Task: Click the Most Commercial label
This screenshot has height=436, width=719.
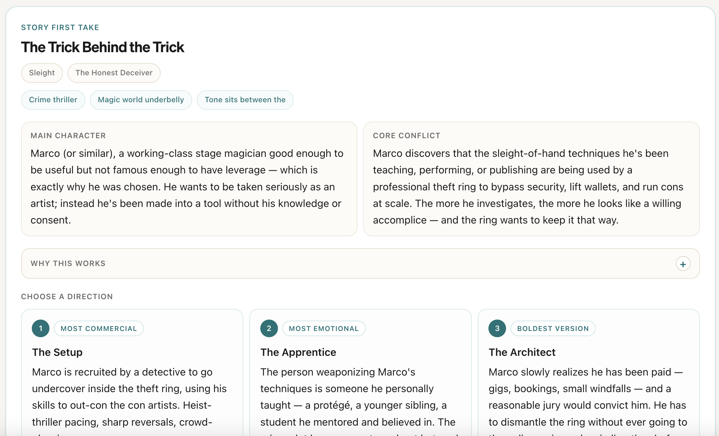Action: [x=99, y=329]
